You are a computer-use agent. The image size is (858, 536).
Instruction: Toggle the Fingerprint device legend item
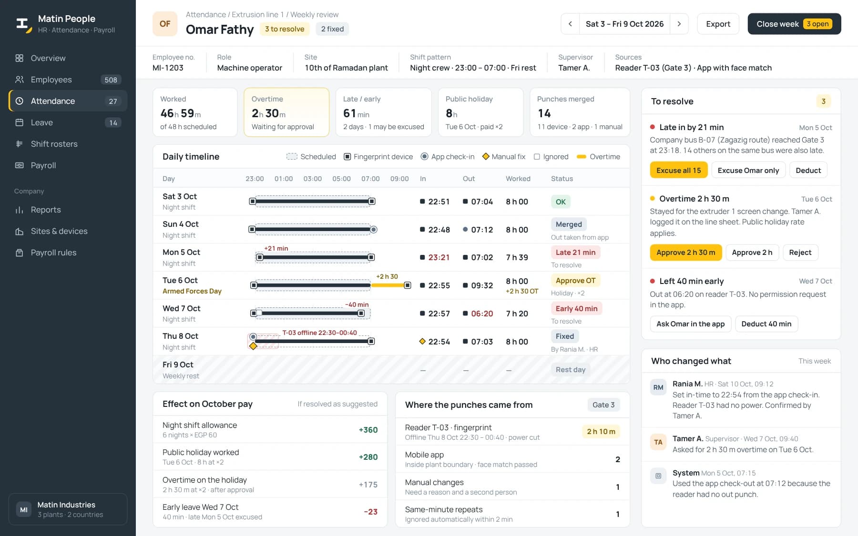click(x=378, y=157)
